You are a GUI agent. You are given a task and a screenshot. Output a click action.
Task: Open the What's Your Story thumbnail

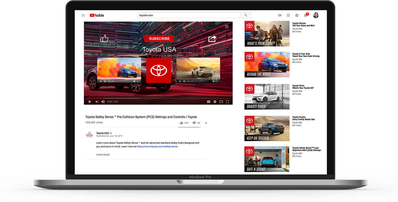tap(267, 34)
